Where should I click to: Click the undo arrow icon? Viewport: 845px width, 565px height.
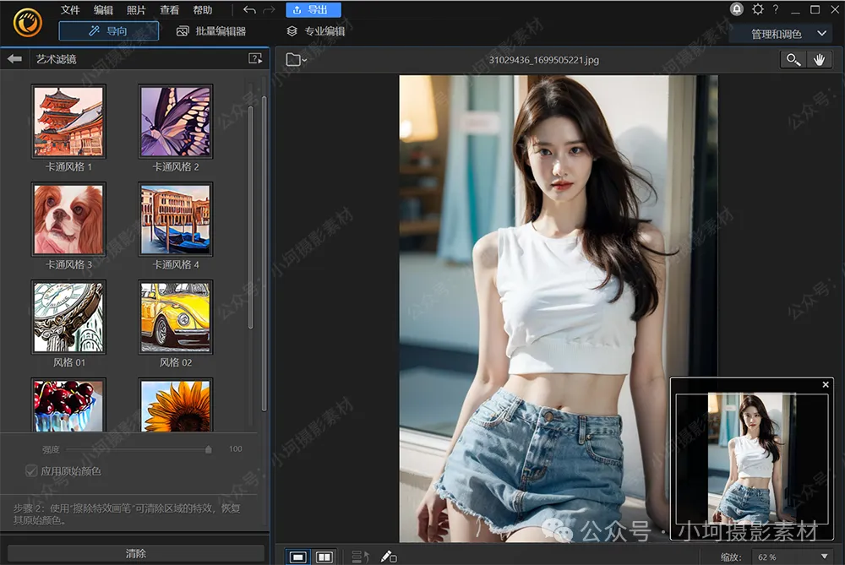[249, 10]
